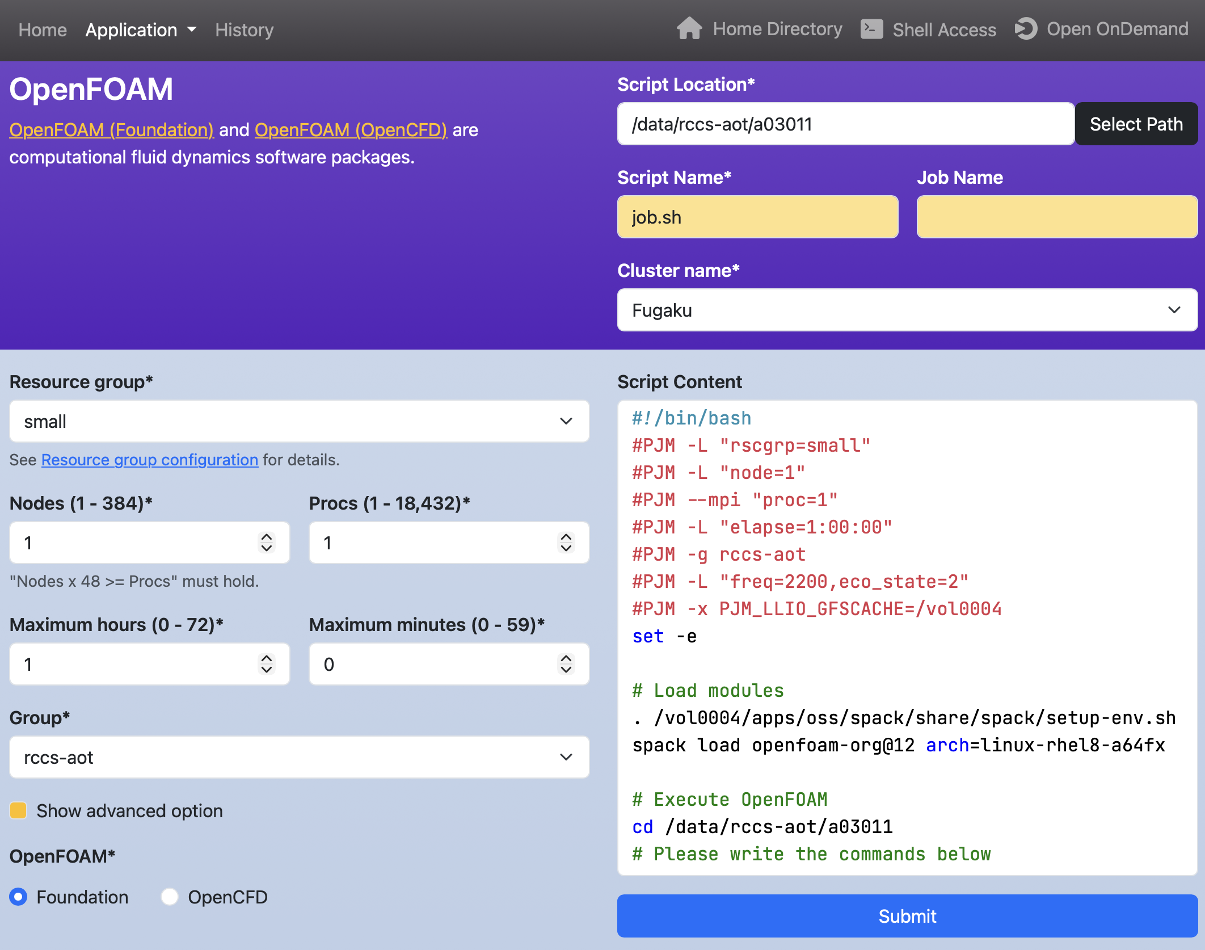The image size is (1205, 950).
Task: Open the Home nav item
Action: coord(43,30)
